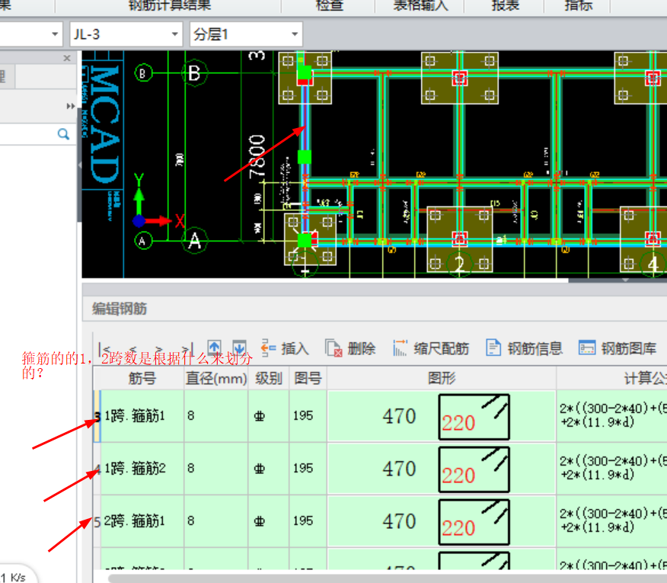Open the 检查 ribbon tab
Image resolution: width=667 pixels, height=583 pixels.
(329, 5)
